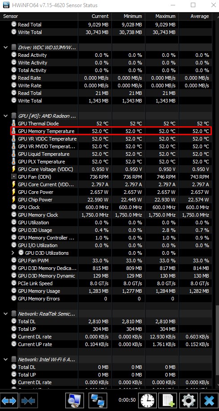Image resolution: width=219 pixels, height=411 pixels.
Task: Click the network remote monitoring icon
Action: [x=98, y=400]
